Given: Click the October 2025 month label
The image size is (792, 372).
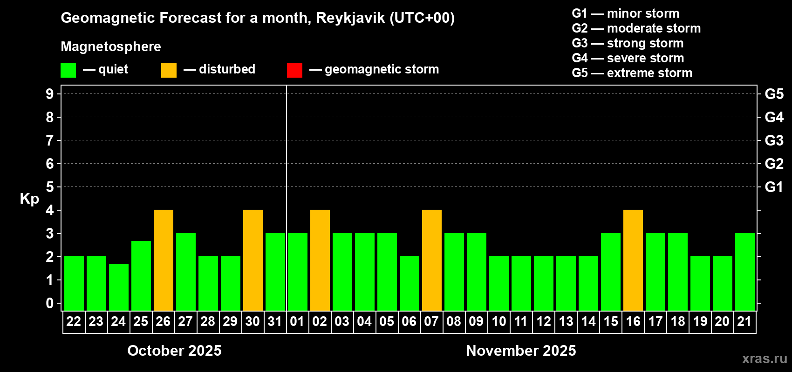Looking at the screenshot, I should point(175,351).
